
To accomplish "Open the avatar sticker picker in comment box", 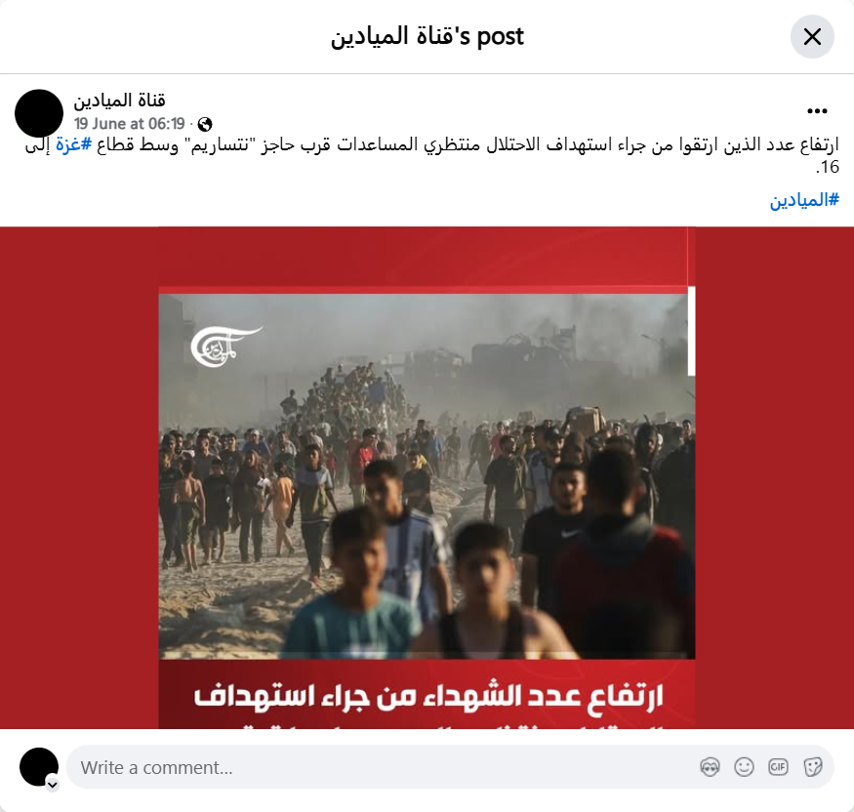I will (x=710, y=767).
